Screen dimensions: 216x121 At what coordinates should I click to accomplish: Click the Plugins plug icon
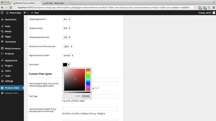point(2,66)
